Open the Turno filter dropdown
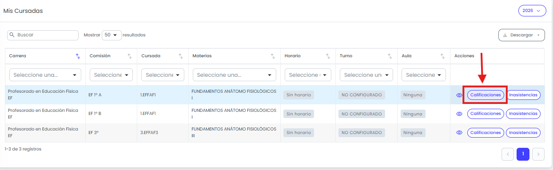 click(x=366, y=75)
